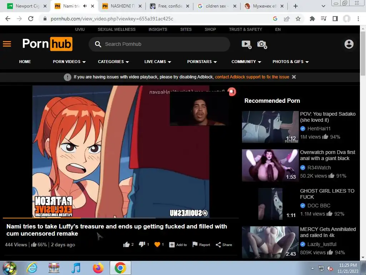Screen dimensions: 366x275
Task: Reload the page with refresh icon
Action: (x=31, y=19)
